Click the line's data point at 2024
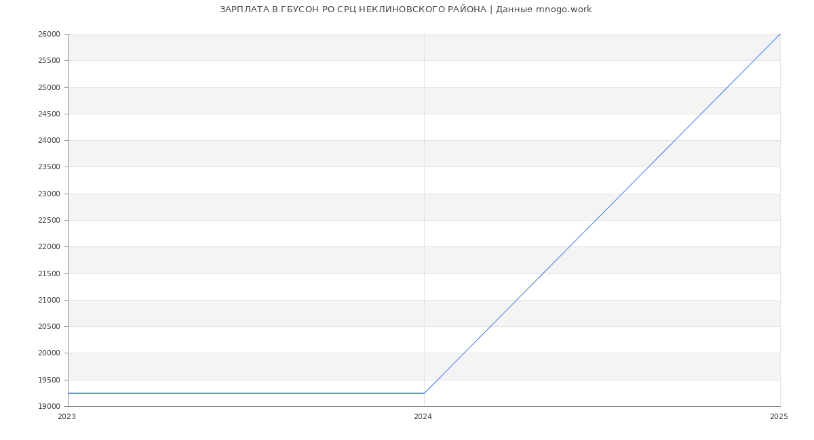 pos(424,393)
